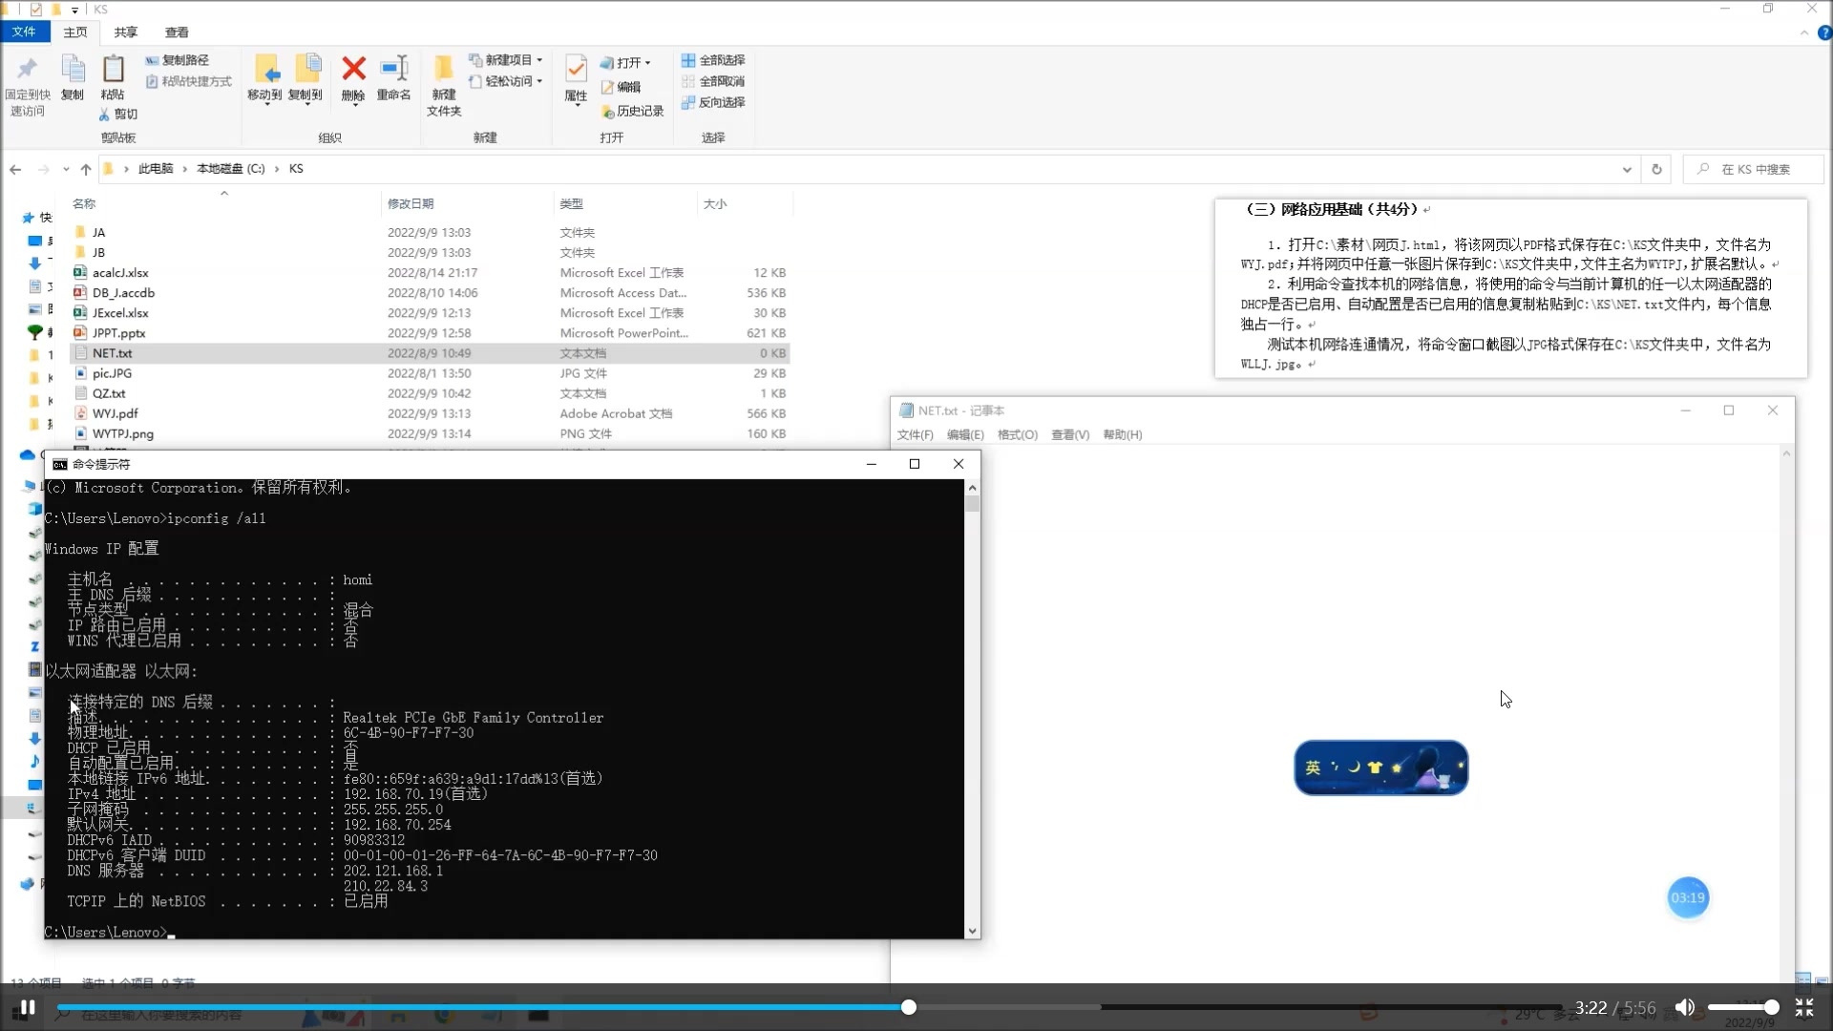This screenshot has width=1833, height=1031.
Task: Click the Copy icon in ribbon
Action: click(x=73, y=70)
